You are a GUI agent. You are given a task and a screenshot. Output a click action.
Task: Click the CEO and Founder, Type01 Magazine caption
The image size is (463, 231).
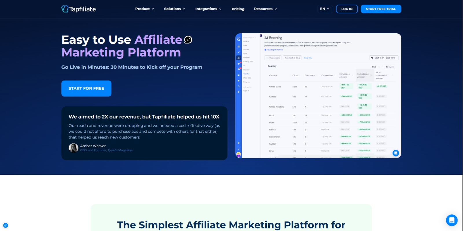(x=106, y=150)
